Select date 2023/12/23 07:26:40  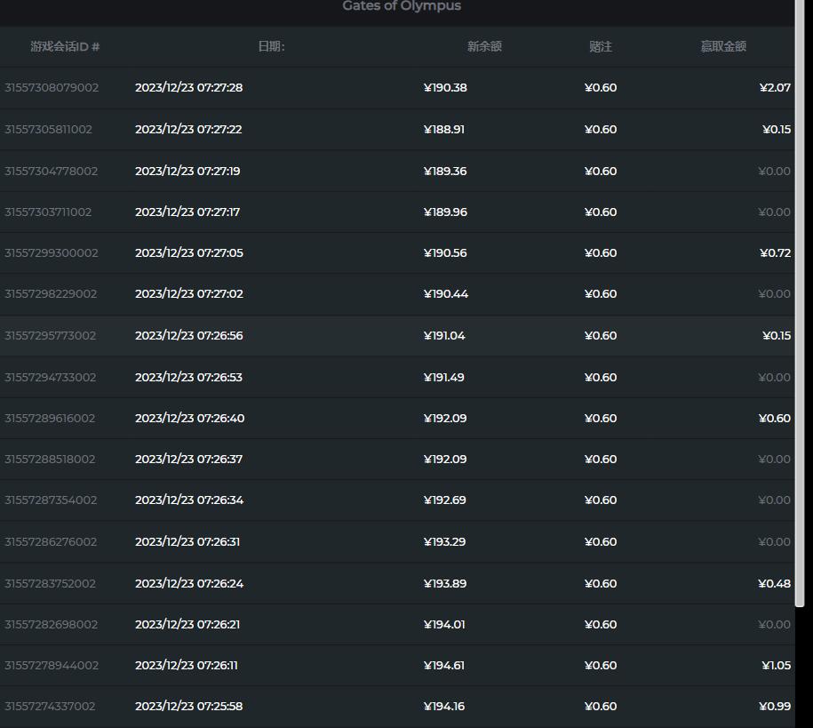pyautogui.click(x=190, y=419)
